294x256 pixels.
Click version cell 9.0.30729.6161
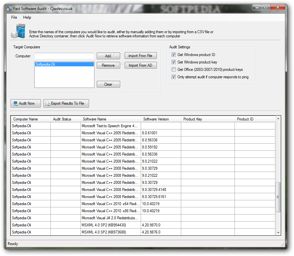161,197
